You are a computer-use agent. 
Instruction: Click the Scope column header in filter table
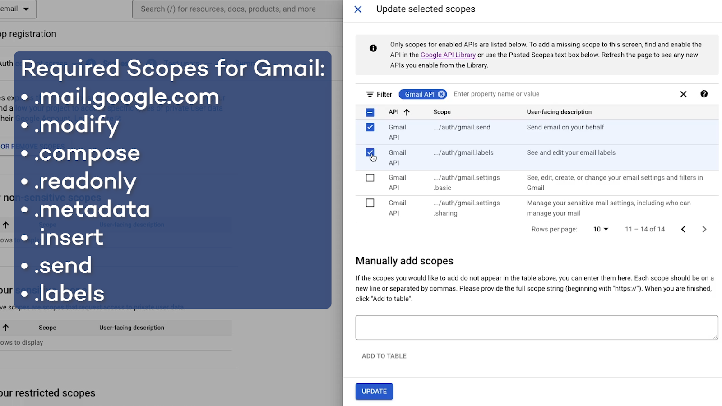tap(442, 112)
